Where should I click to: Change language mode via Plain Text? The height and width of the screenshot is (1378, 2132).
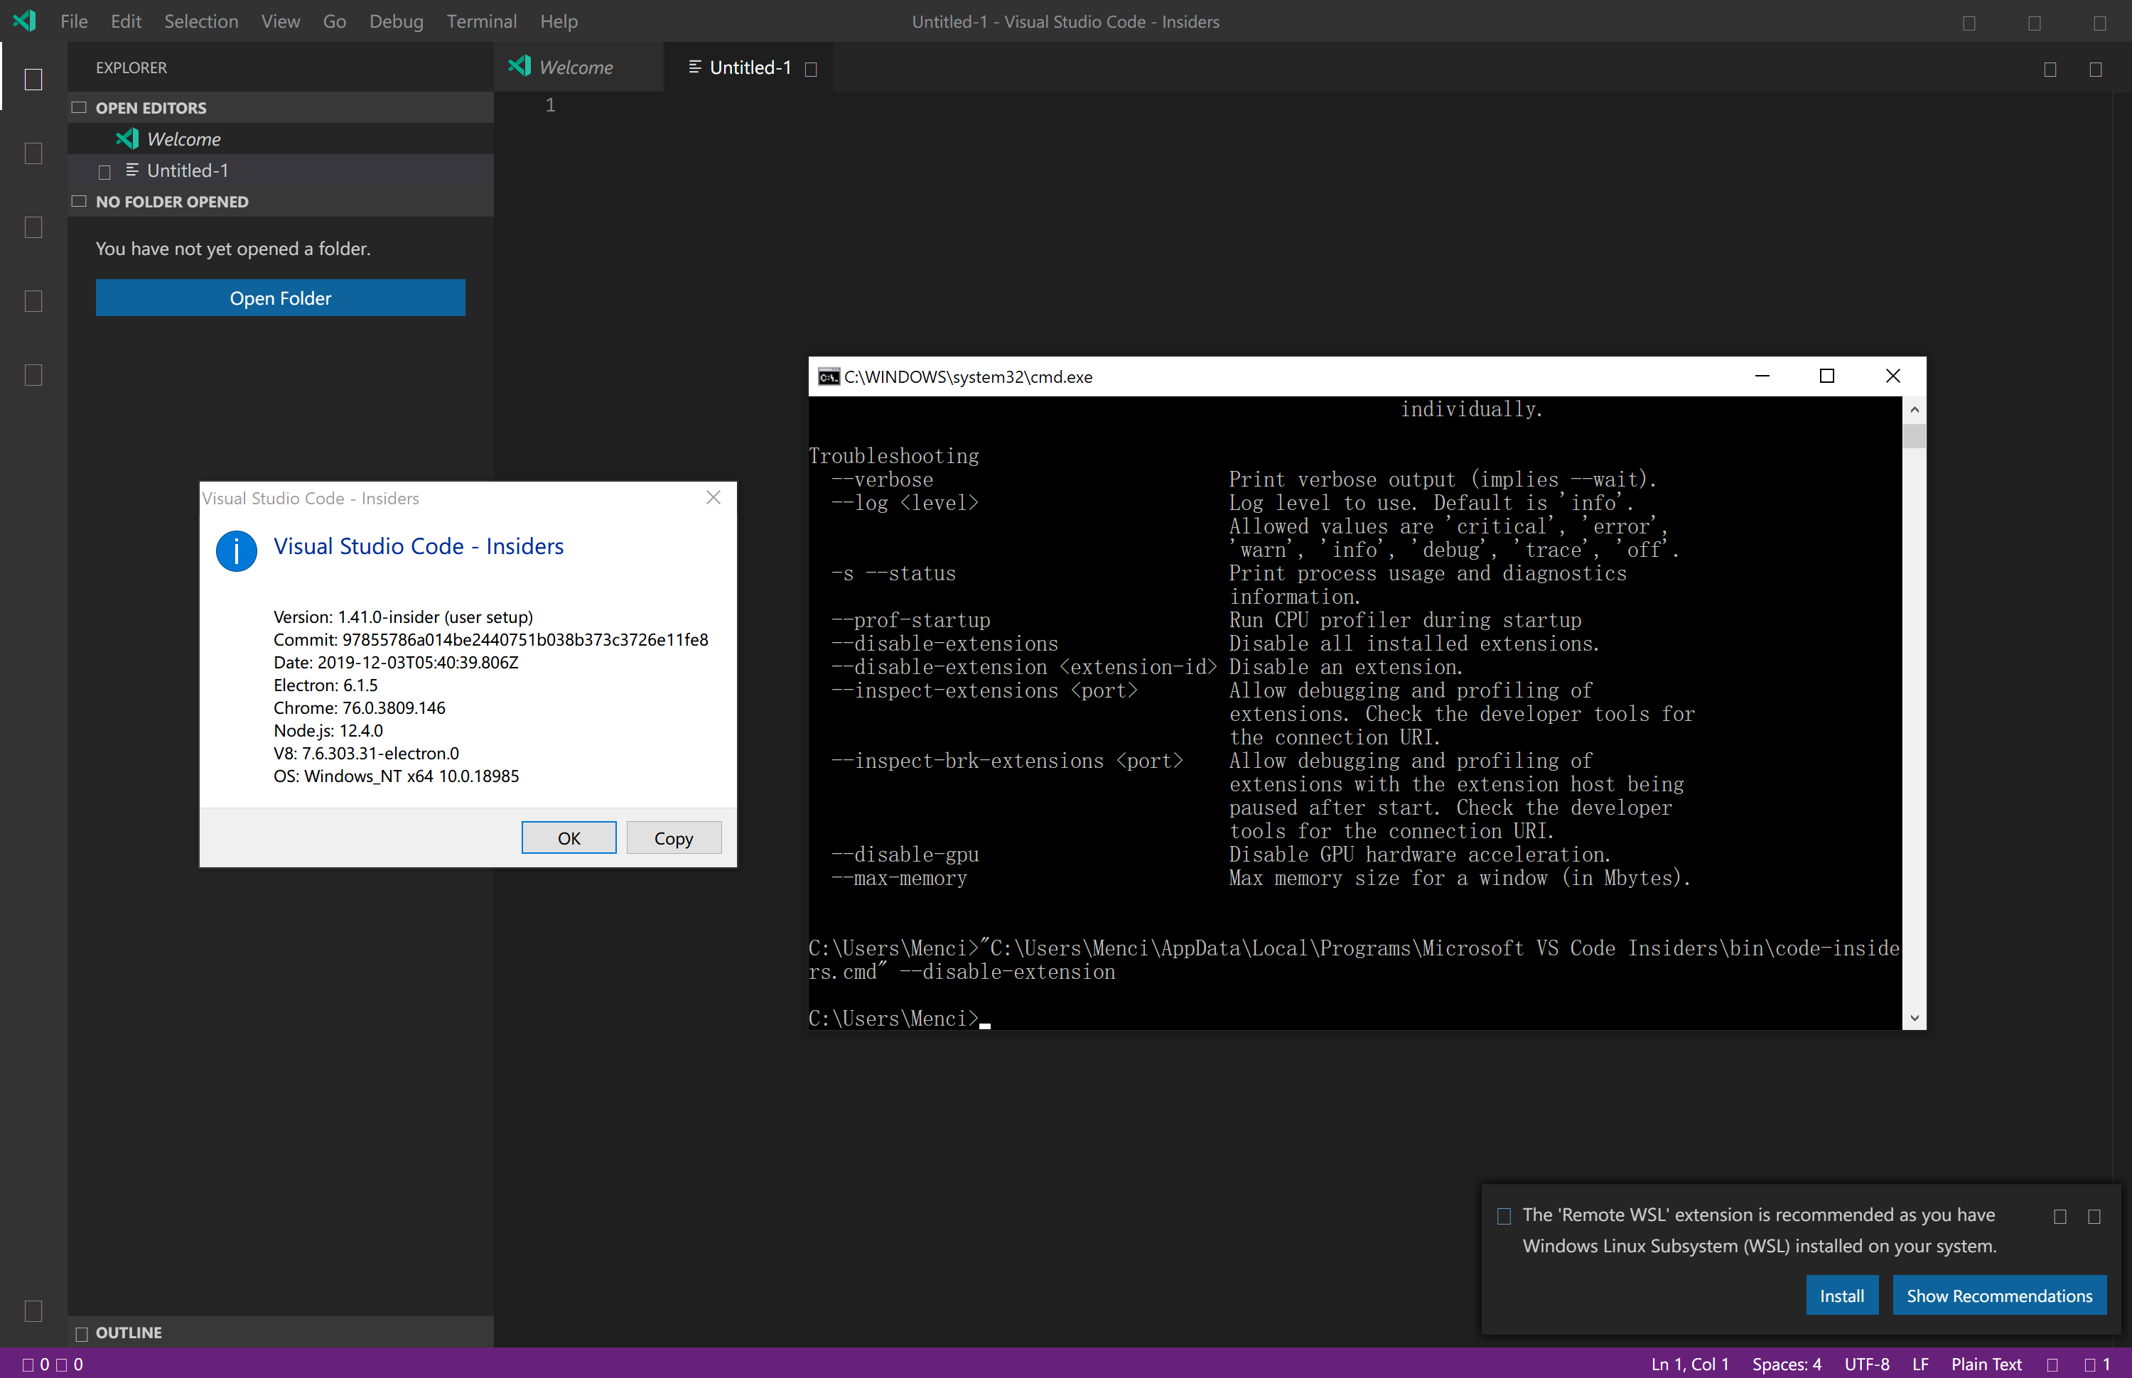[1985, 1364]
